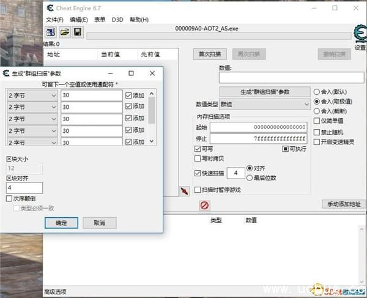The height and width of the screenshot is (298, 367).
Task: Click the Cheat Engine logo settings icon
Action: [x=359, y=34]
